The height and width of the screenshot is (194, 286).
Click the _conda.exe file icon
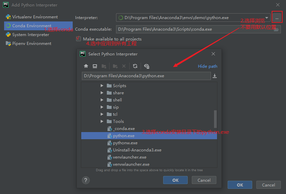[x=110, y=129]
